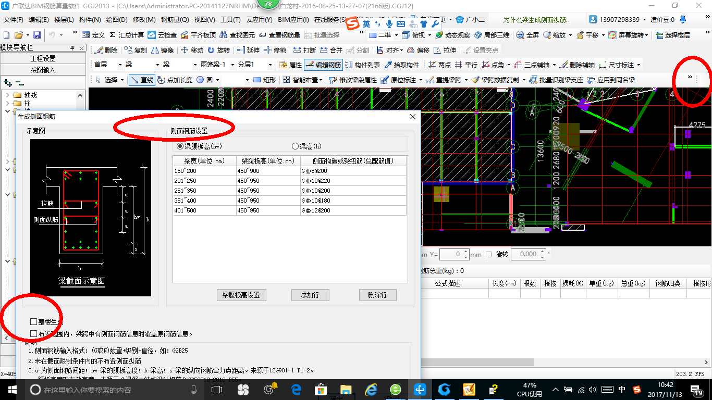
Task: Select the 旋转 (rotate) tool
Action: pyautogui.click(x=218, y=51)
